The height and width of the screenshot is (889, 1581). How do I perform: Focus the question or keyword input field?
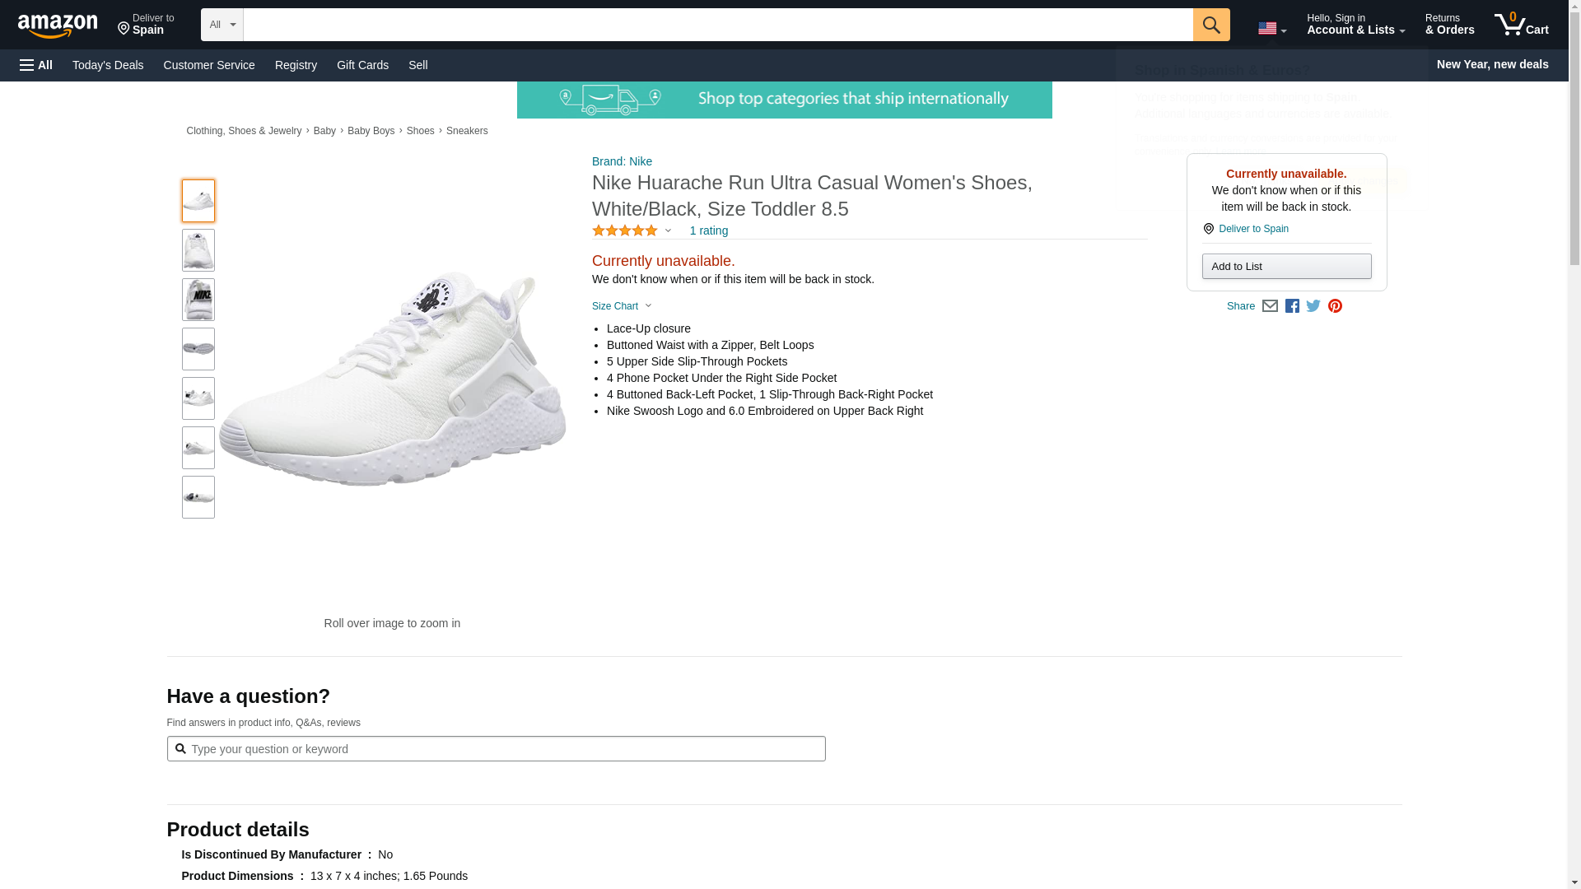502,749
